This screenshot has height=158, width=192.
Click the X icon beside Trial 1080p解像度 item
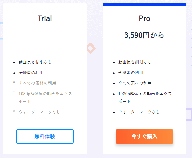pyautogui.click(x=14, y=93)
